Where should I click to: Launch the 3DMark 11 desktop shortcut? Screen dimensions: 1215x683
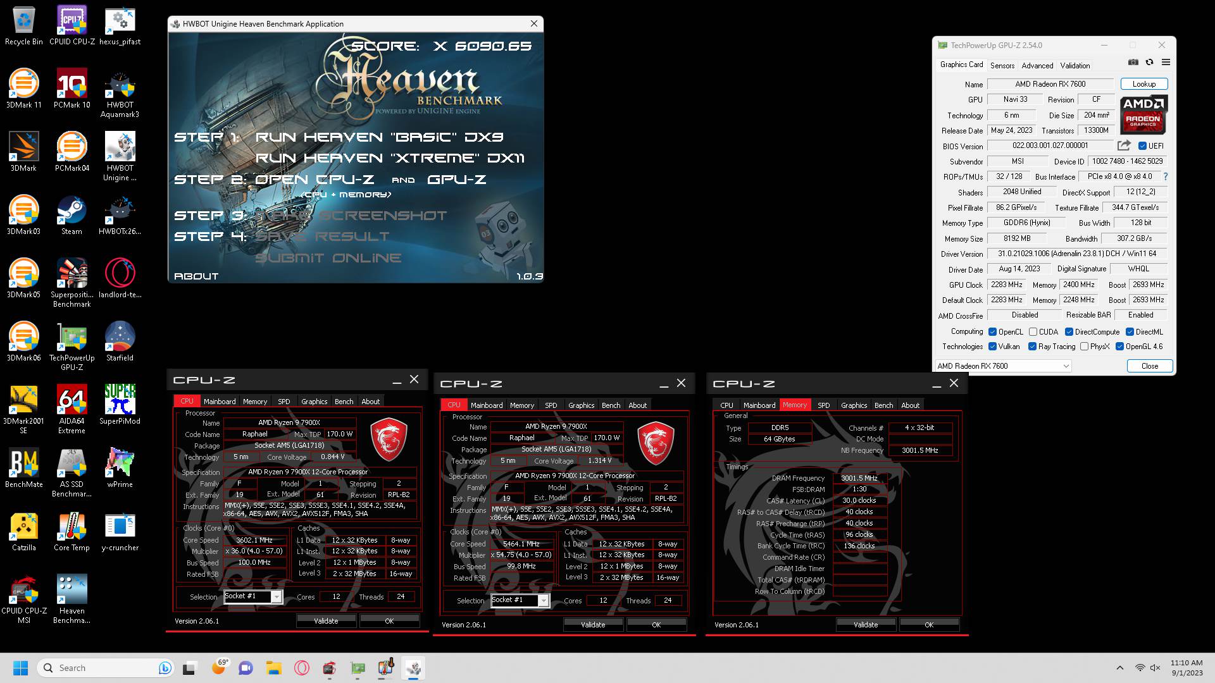point(23,89)
